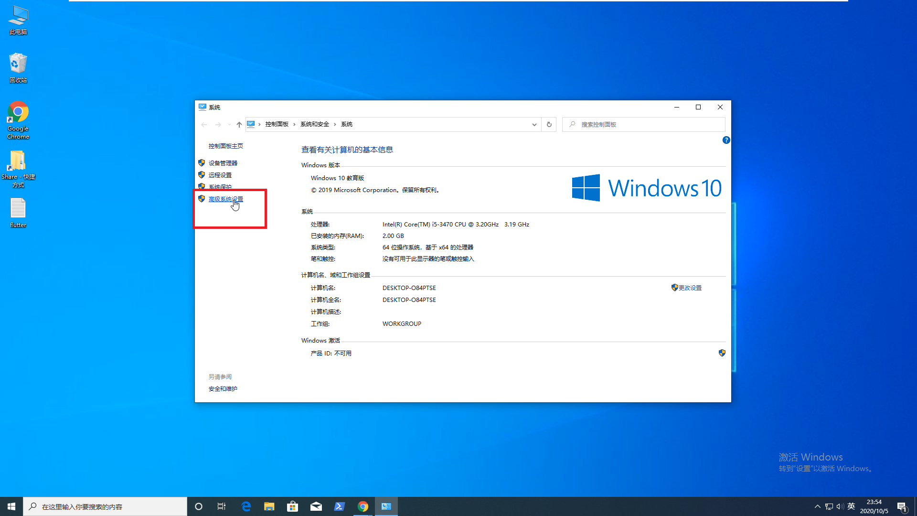Open File Explorer from taskbar
The width and height of the screenshot is (917, 516).
[x=269, y=506]
